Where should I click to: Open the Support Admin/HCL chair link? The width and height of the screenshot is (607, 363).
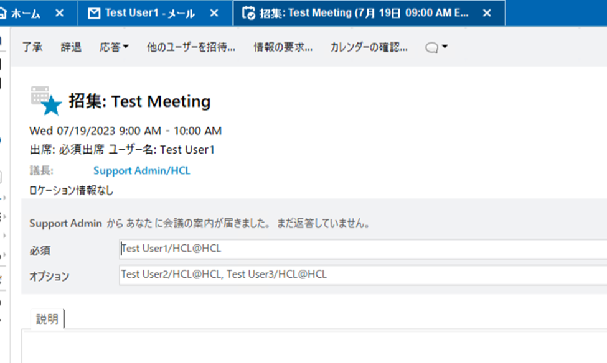tap(141, 170)
